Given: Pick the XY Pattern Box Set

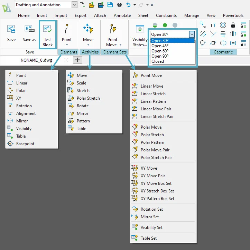Looking at the screenshot, I should (x=157, y=199).
